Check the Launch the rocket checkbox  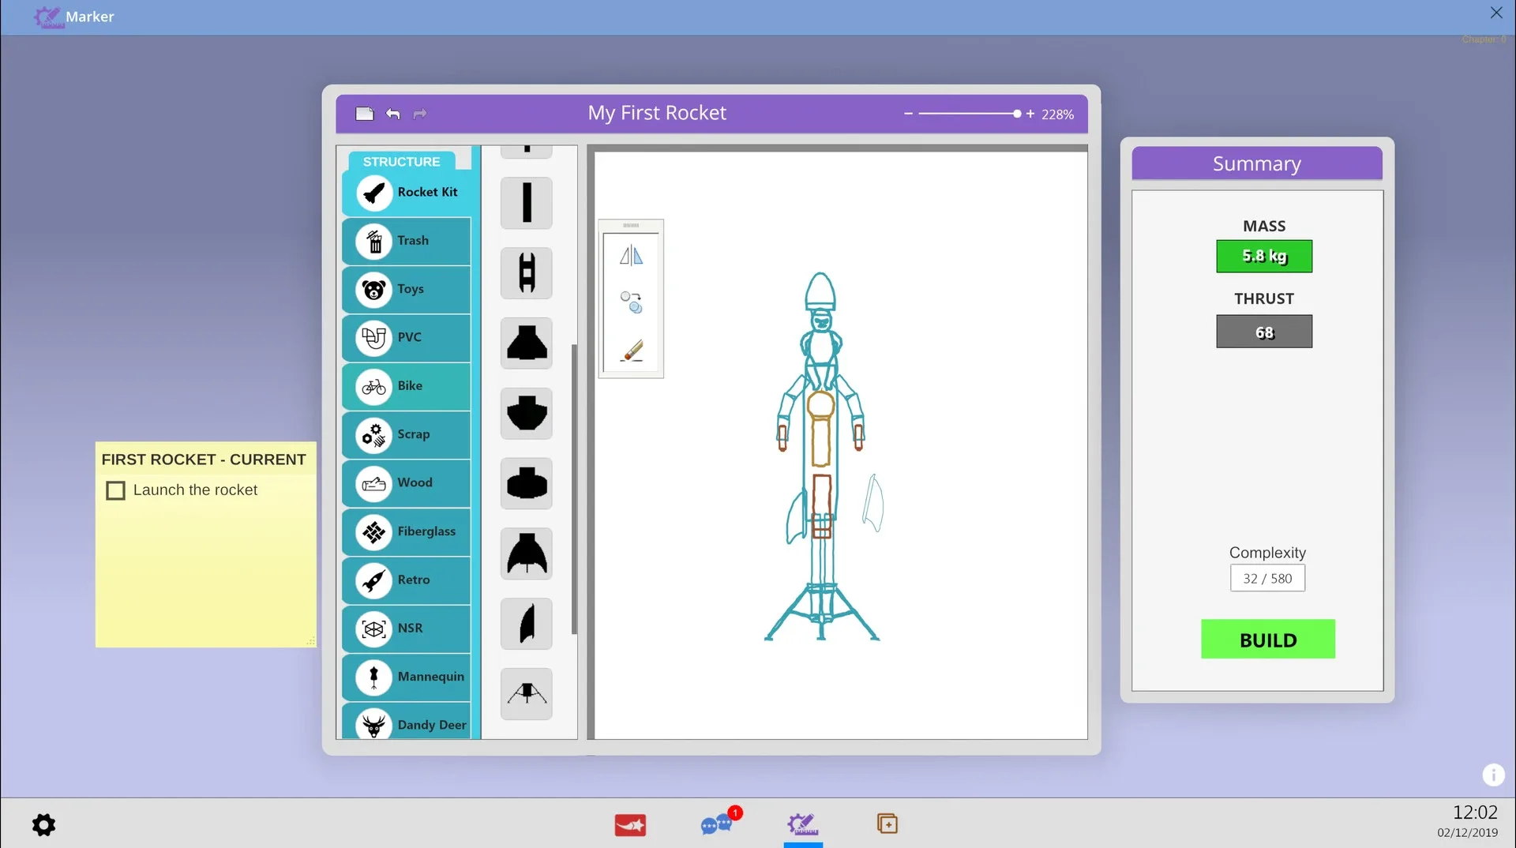[115, 490]
